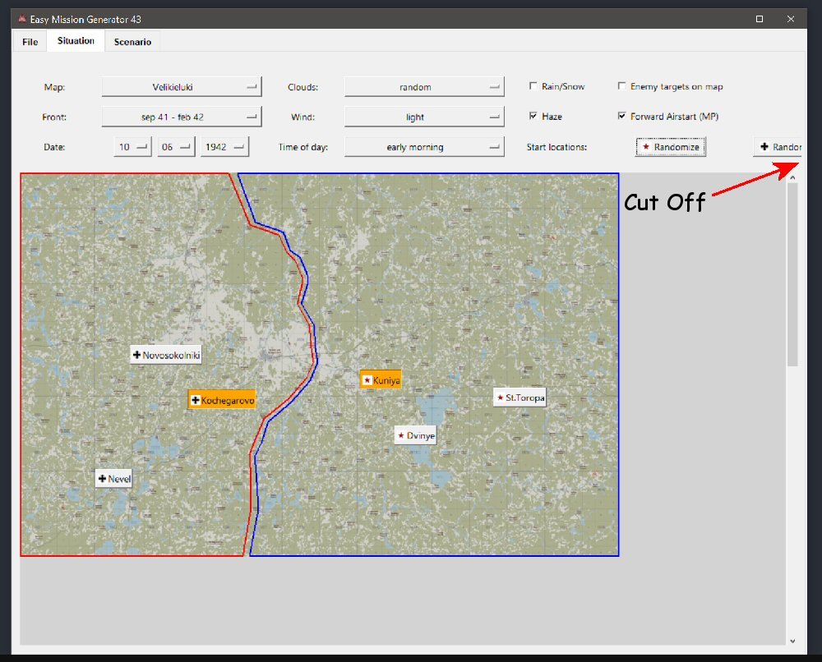Open the Time of day dropdown
The image size is (822, 662).
pyautogui.click(x=423, y=147)
